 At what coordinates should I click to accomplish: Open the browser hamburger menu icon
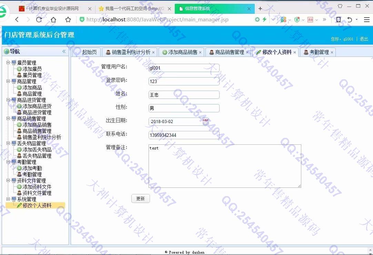click(x=366, y=20)
